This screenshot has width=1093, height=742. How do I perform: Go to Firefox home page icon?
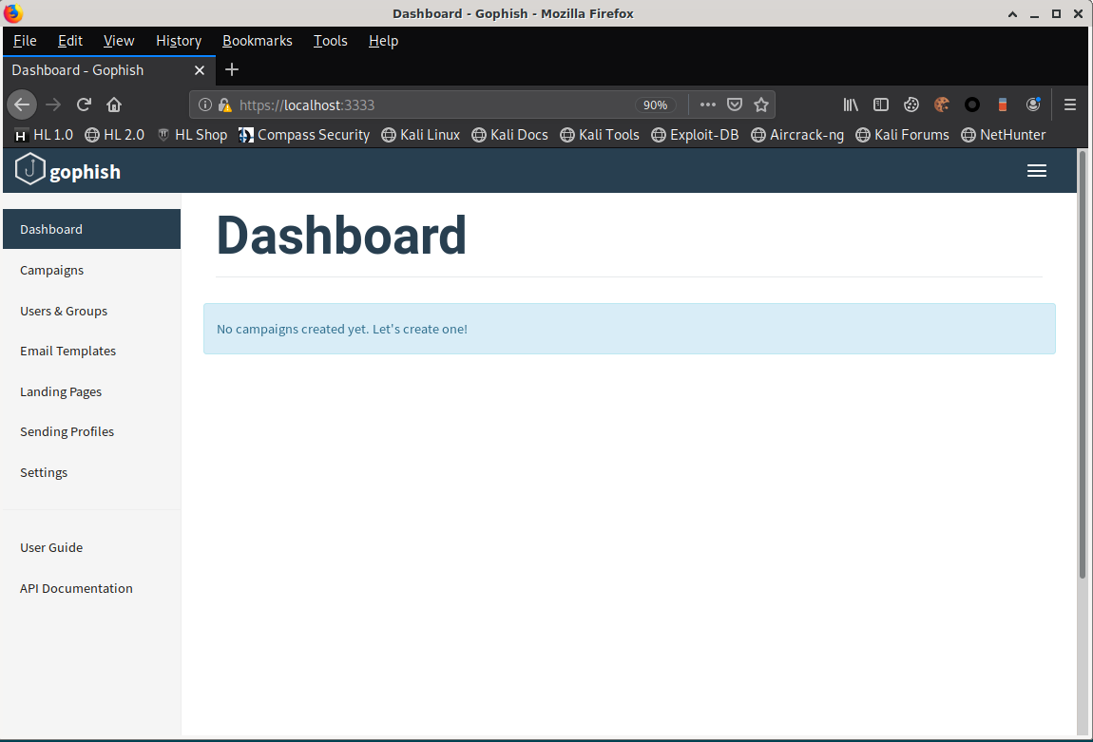[114, 105]
